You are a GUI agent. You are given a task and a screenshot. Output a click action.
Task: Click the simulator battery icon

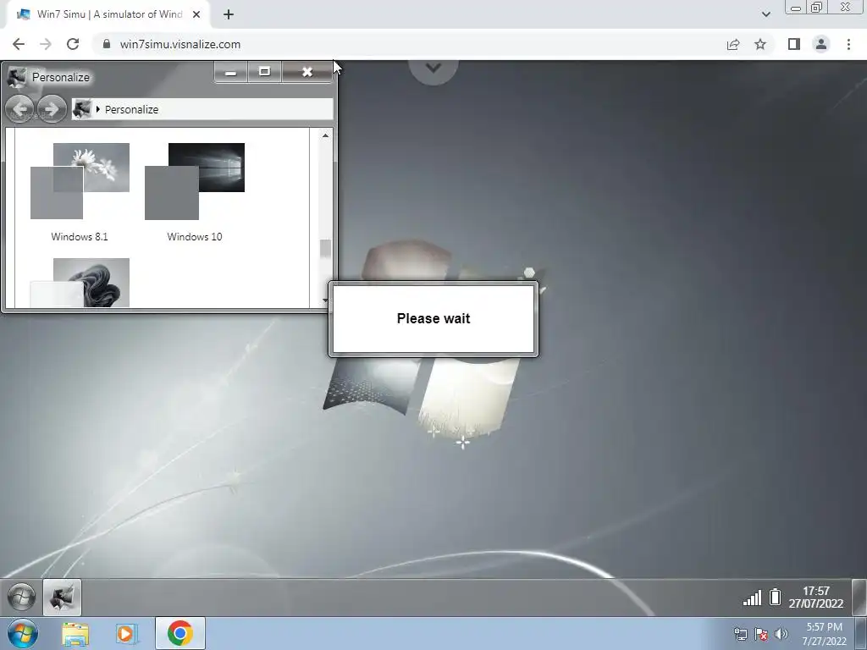[776, 597]
